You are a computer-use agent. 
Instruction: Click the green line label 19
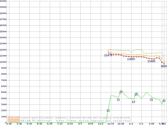(133, 102)
